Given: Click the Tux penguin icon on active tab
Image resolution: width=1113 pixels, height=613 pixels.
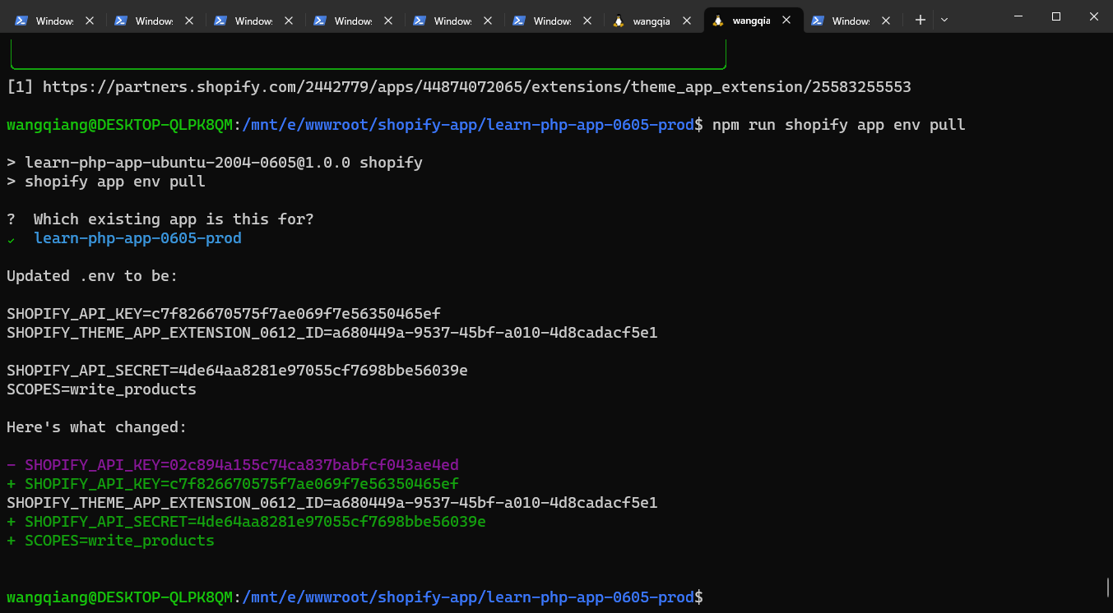Looking at the screenshot, I should (x=718, y=21).
